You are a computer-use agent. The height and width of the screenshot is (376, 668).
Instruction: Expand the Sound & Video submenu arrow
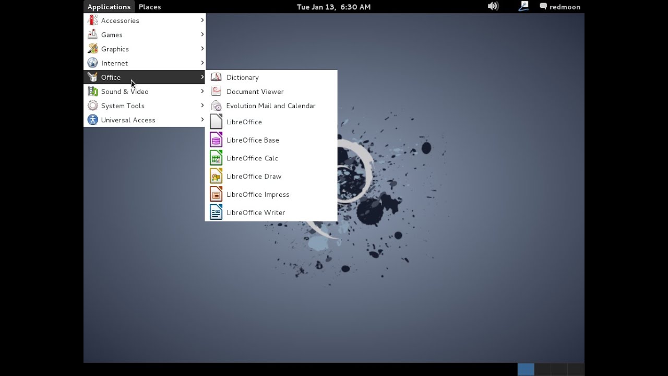(202, 91)
